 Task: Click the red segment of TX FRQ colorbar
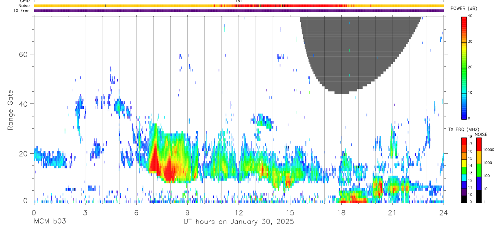464,141
